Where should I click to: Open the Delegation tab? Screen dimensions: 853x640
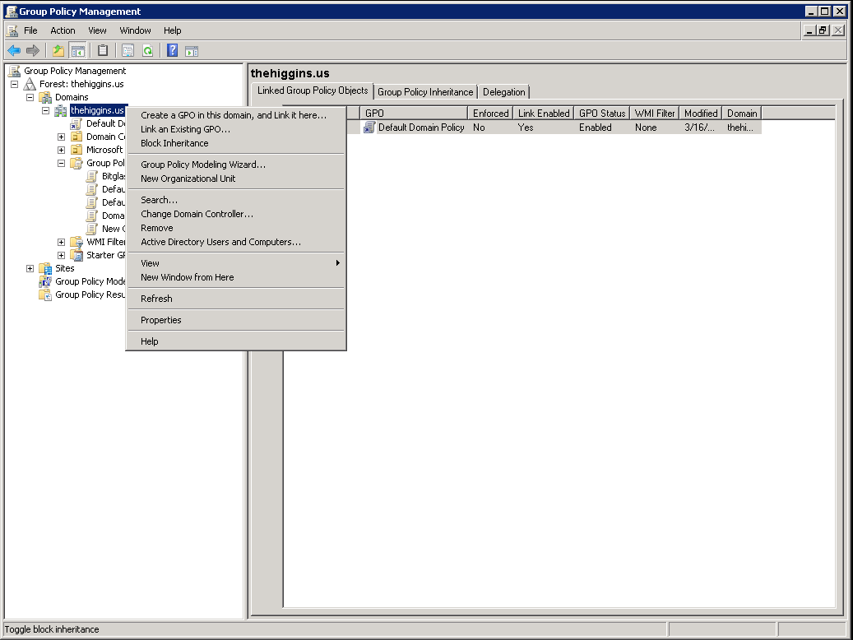[503, 91]
